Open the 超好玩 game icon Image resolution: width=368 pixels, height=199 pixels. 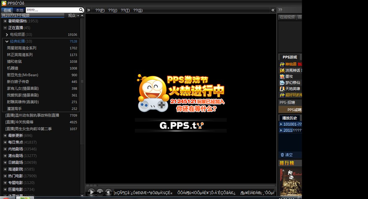pyautogui.click(x=282, y=95)
